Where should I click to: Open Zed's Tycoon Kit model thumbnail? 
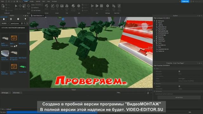(5, 38)
